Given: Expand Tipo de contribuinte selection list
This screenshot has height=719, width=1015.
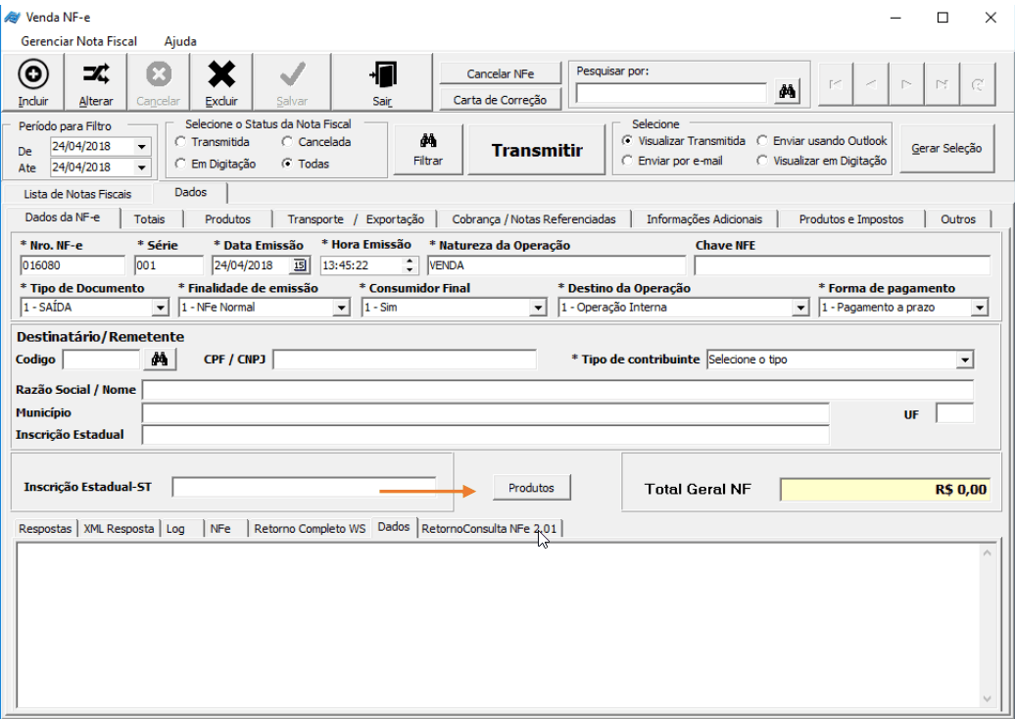Looking at the screenshot, I should pos(964,359).
